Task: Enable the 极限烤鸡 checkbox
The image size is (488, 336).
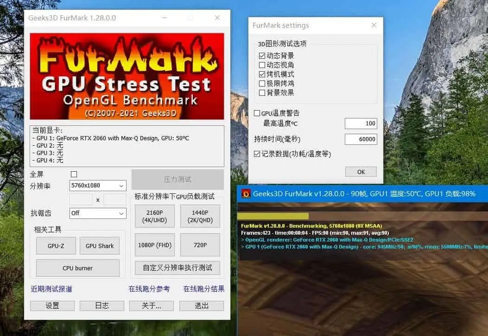Action: tap(262, 83)
